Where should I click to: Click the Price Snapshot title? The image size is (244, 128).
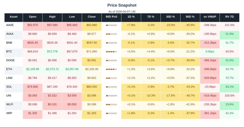pyautogui.click(x=122, y=5)
